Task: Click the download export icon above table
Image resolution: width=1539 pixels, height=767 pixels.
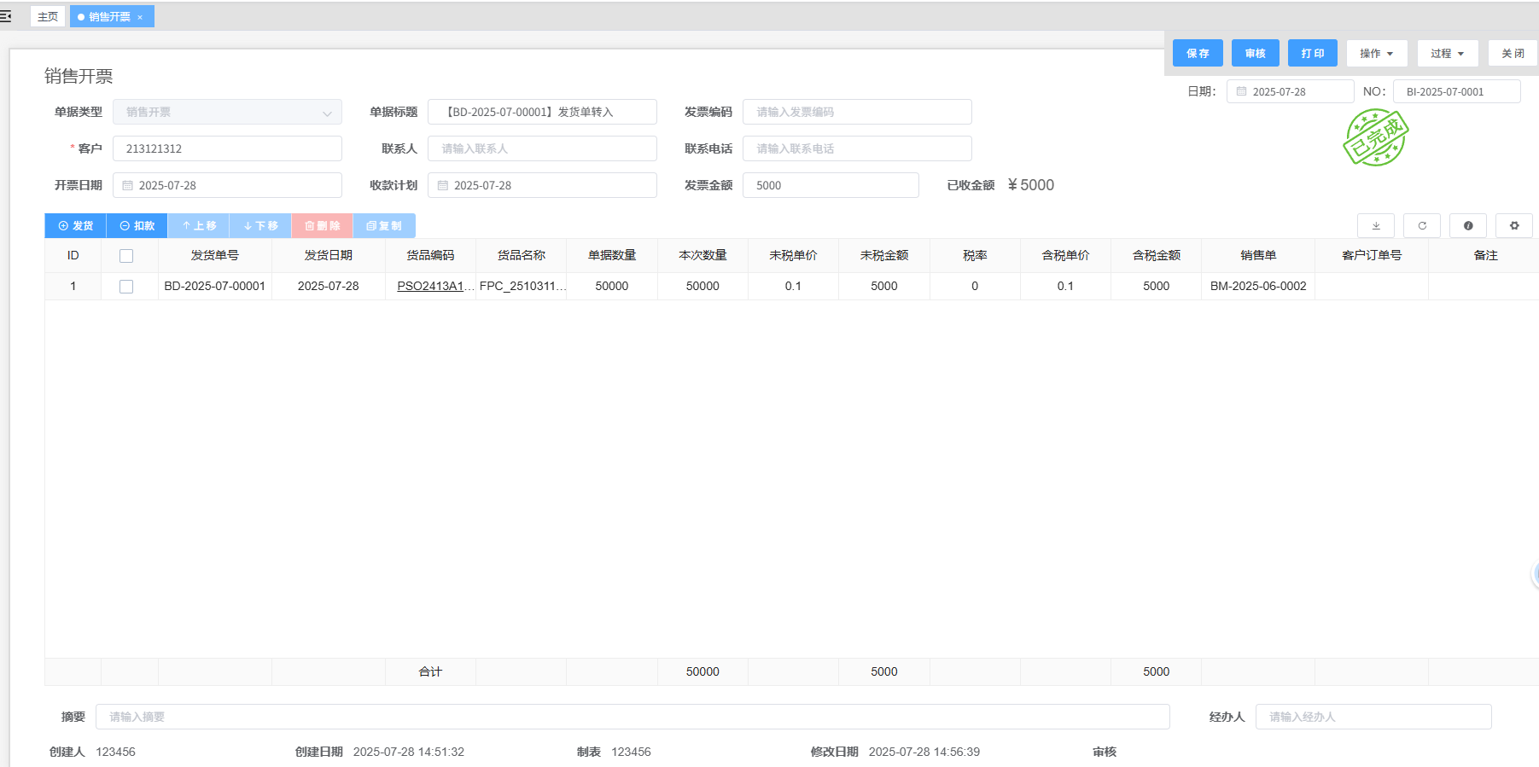Action: (1375, 226)
